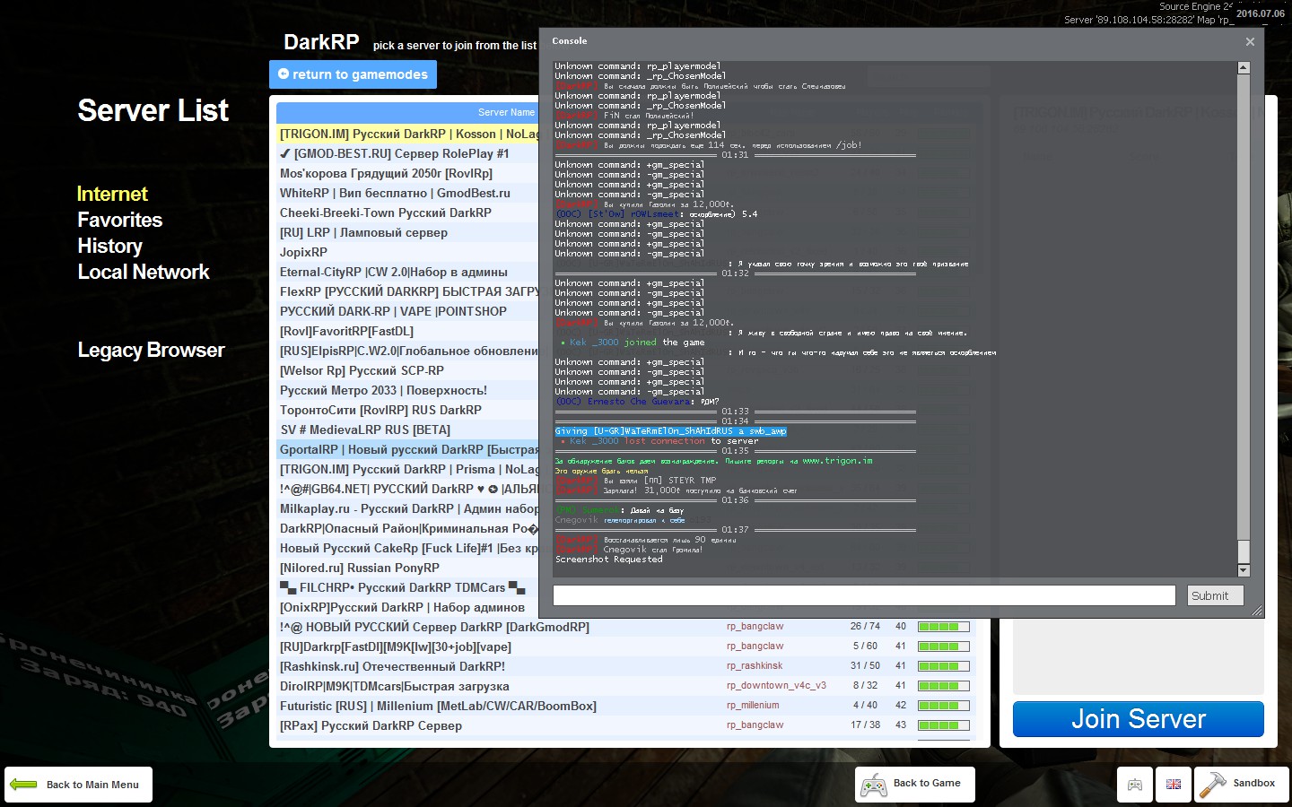This screenshot has width=1292, height=807.
Task: Click the console resize grip
Action: pyautogui.click(x=1257, y=612)
